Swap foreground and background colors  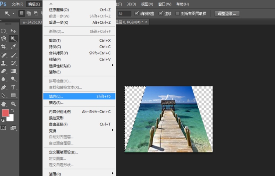tap(13, 110)
